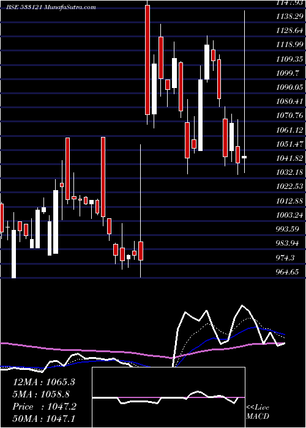This screenshot has width=306, height=428.
Task: Click the 1003.24 price axis label
Action: point(289,215)
